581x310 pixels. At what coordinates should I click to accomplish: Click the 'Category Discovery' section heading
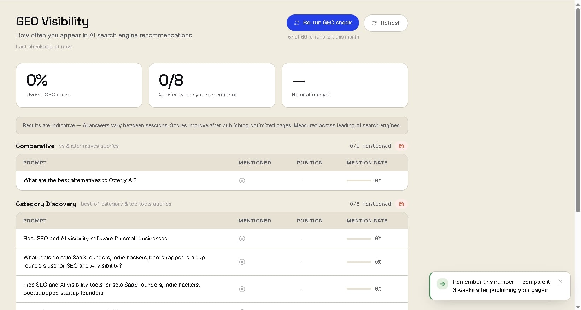click(46, 204)
